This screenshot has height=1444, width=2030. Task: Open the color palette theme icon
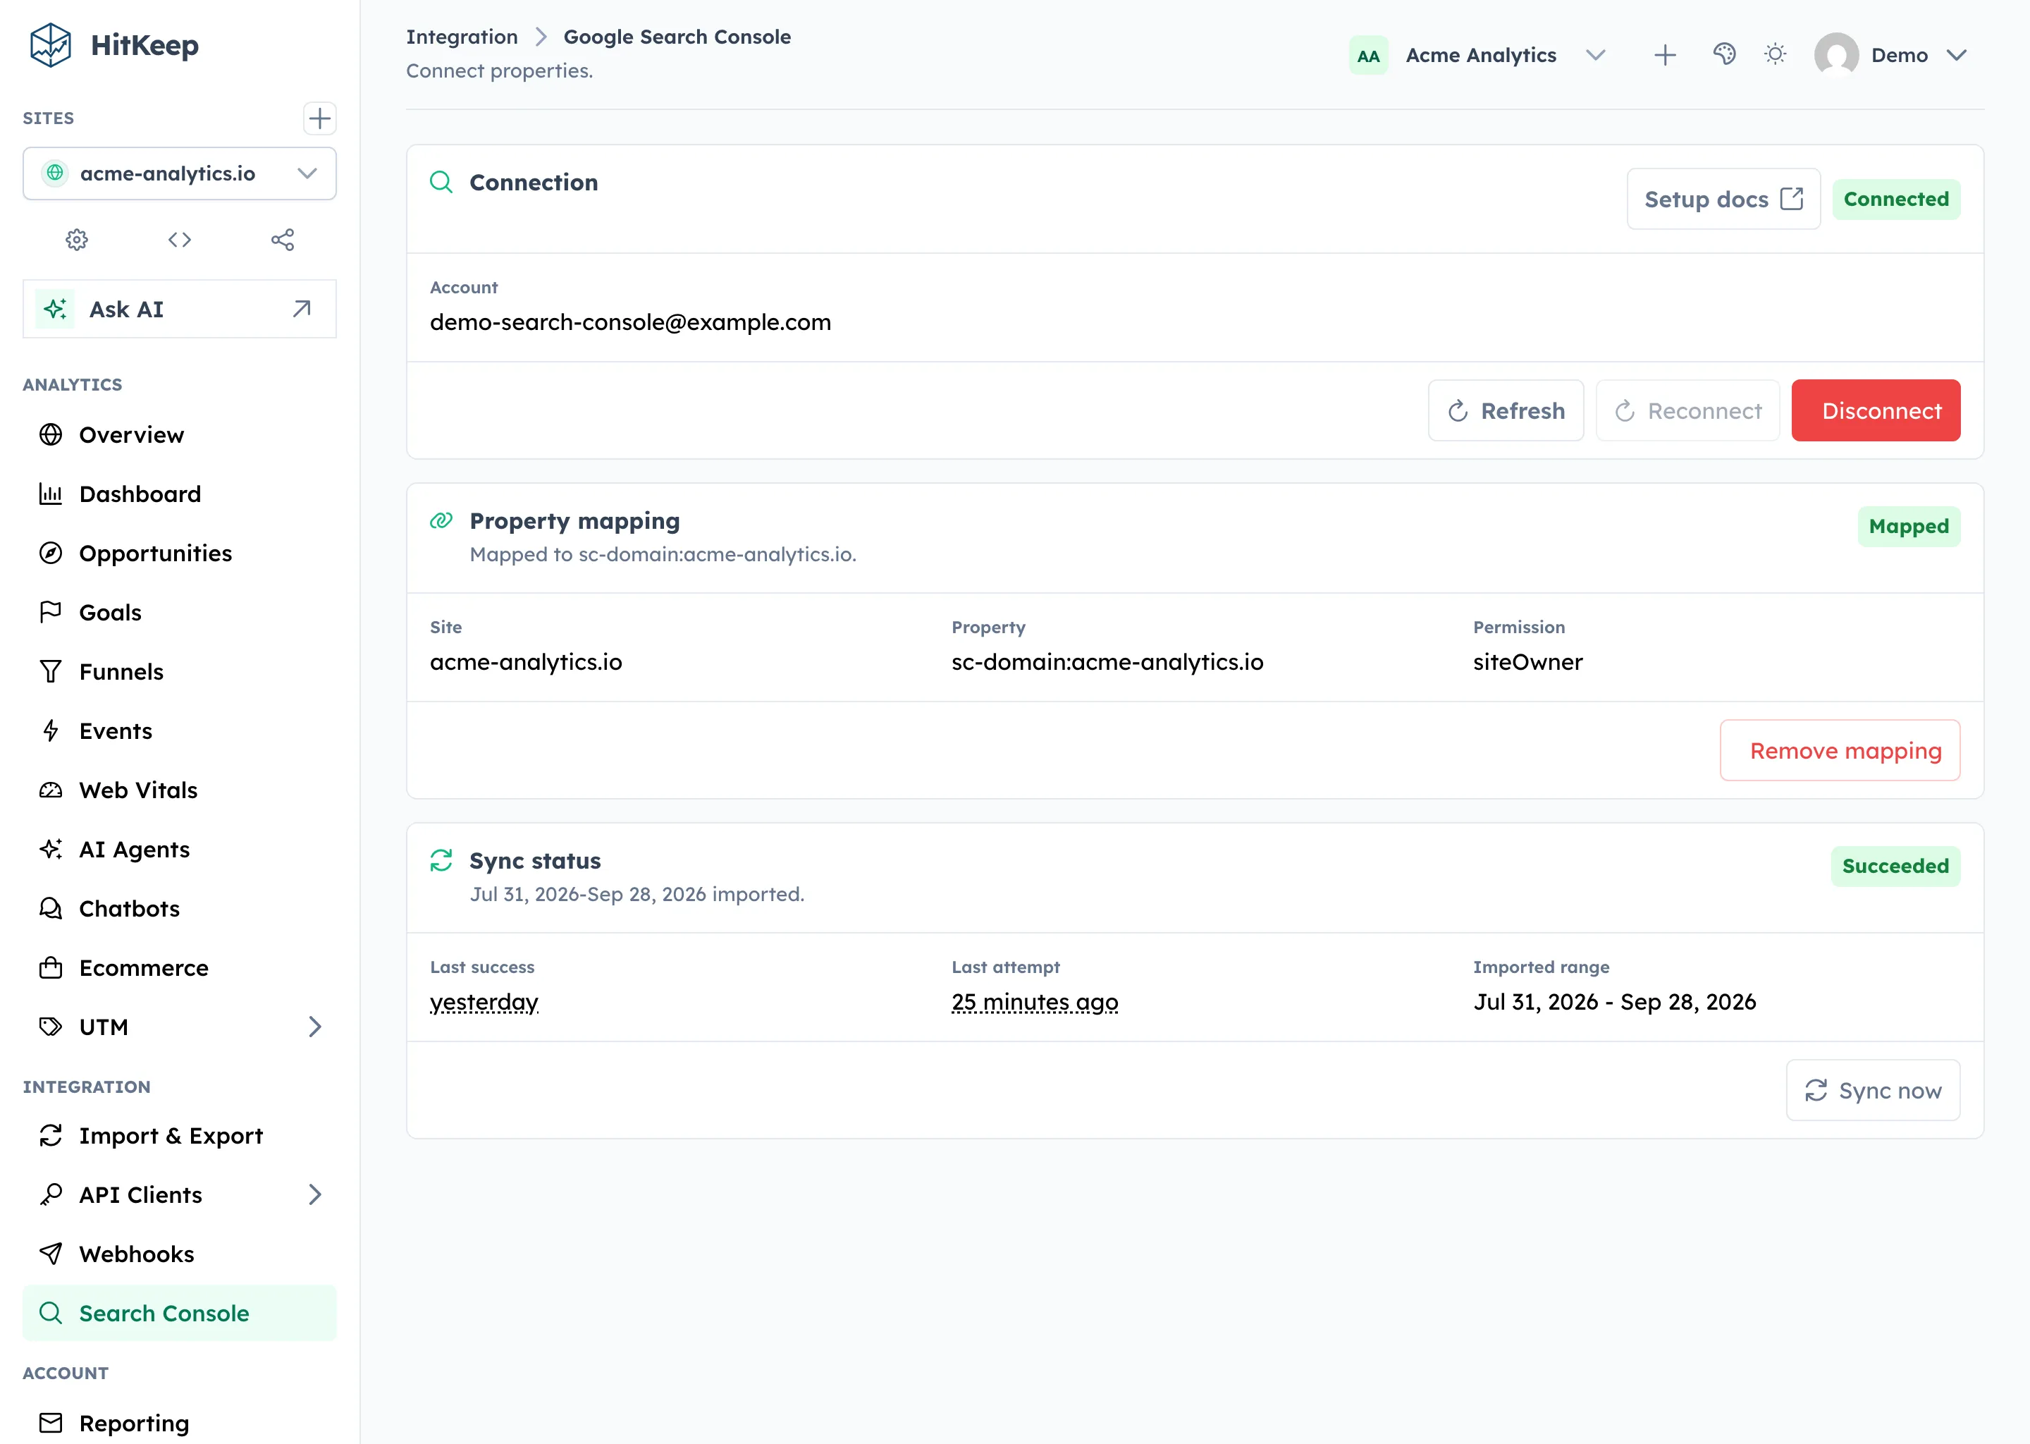click(x=1724, y=55)
